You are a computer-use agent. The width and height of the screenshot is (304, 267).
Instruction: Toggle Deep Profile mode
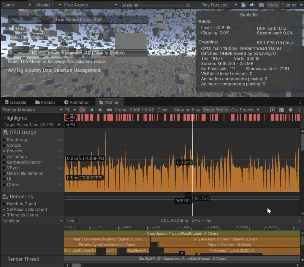[x=216, y=110]
